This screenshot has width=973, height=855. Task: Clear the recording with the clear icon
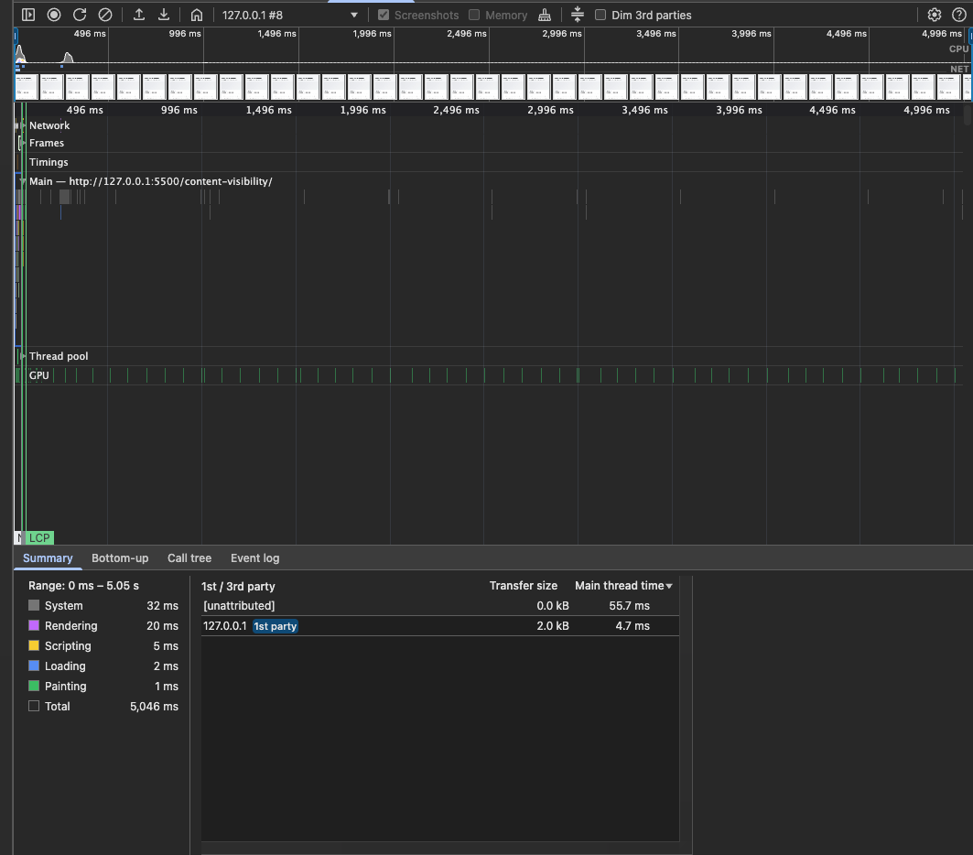pyautogui.click(x=105, y=15)
